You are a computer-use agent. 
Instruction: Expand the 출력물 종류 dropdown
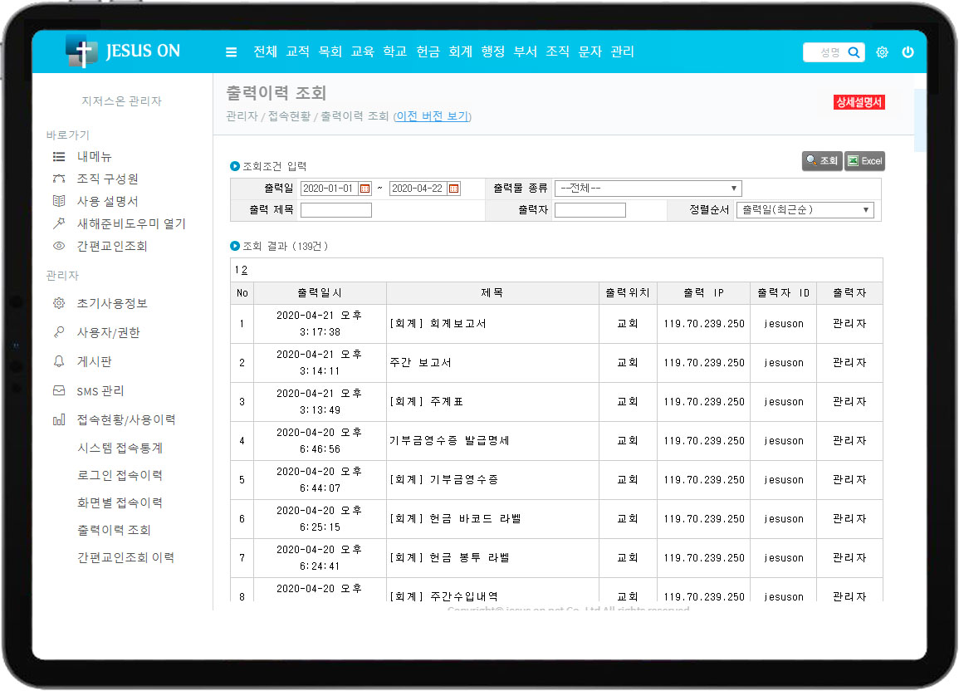(648, 189)
